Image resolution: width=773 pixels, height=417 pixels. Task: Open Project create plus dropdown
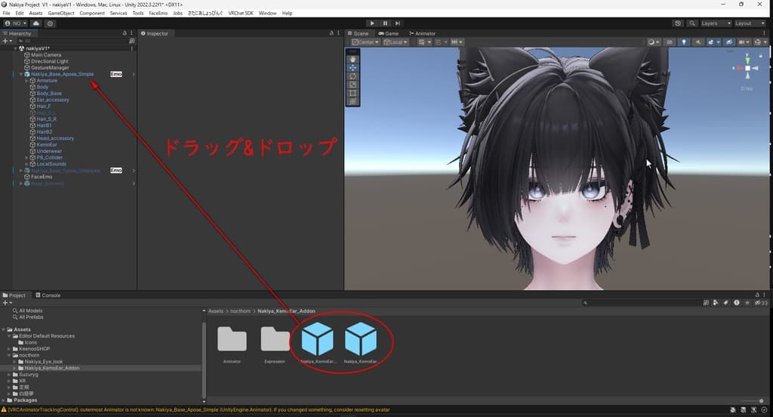(7, 302)
